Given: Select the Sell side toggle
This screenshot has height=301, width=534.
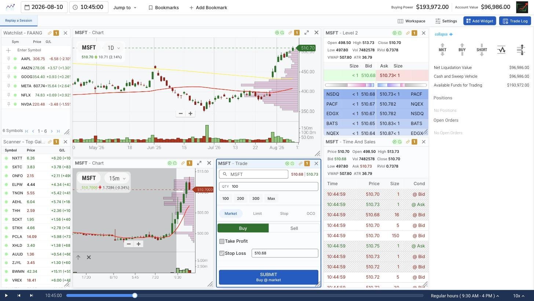Looking at the screenshot, I should (x=294, y=228).
